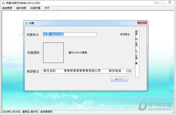
Task: Click the 收据图标 label
Action: coord(33,53)
